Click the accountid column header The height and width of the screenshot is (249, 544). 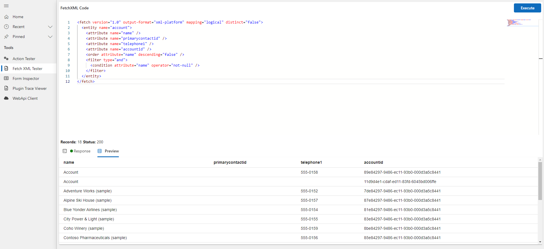pyautogui.click(x=373, y=162)
